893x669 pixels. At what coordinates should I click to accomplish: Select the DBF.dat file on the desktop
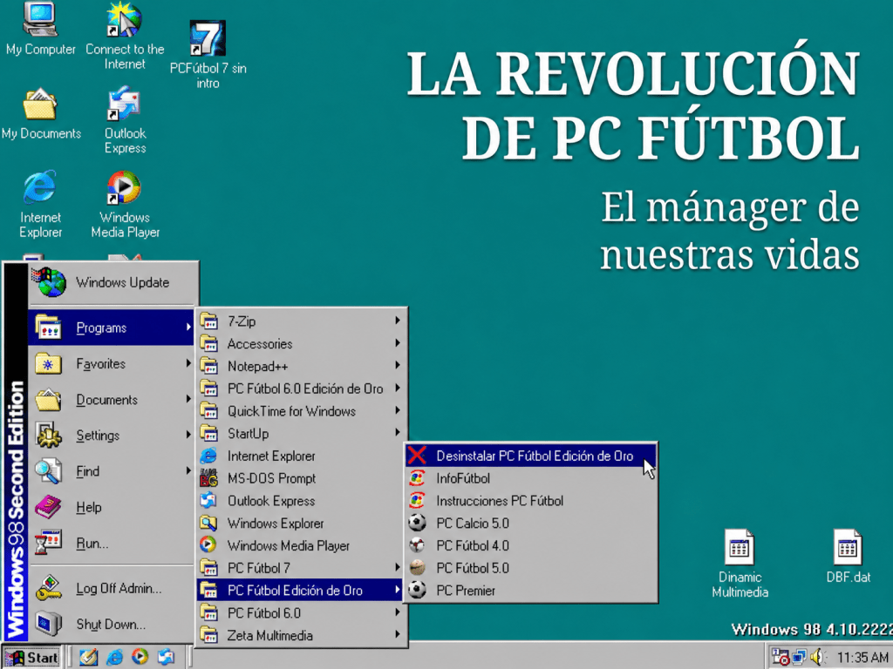point(848,557)
